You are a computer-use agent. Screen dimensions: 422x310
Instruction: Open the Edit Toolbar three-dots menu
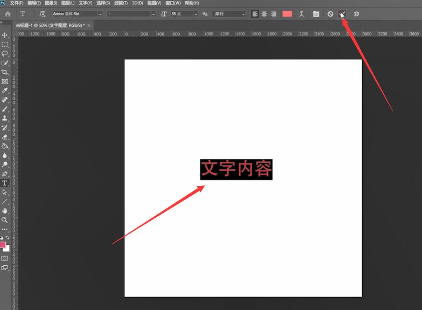click(4, 229)
